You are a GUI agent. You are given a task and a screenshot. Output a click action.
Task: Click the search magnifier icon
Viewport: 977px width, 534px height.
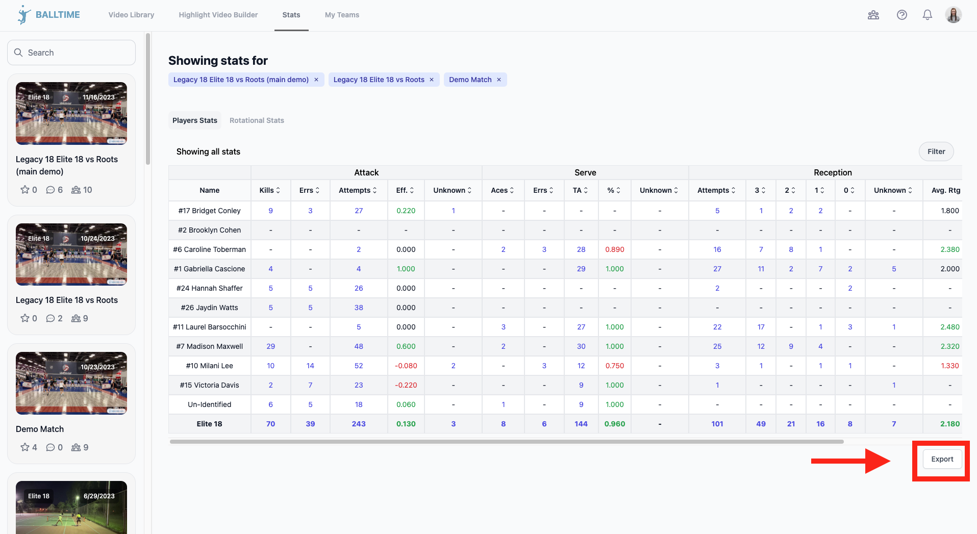click(18, 53)
